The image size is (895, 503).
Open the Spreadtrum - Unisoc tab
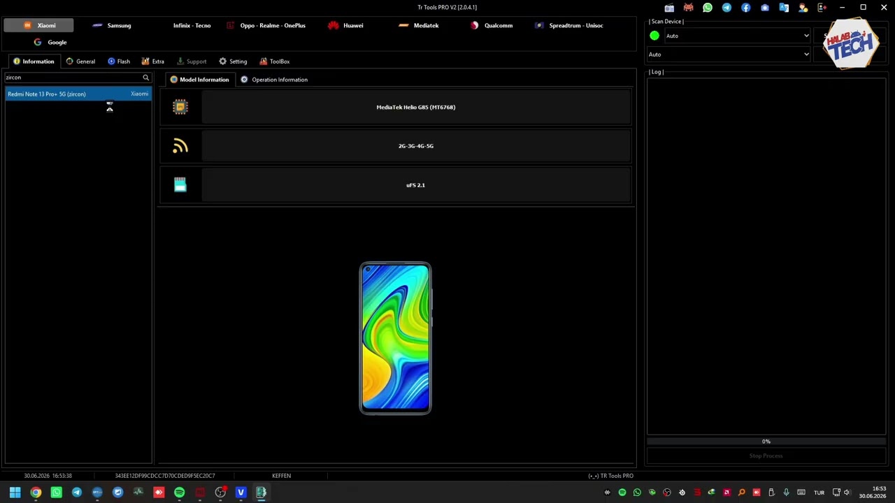[568, 25]
